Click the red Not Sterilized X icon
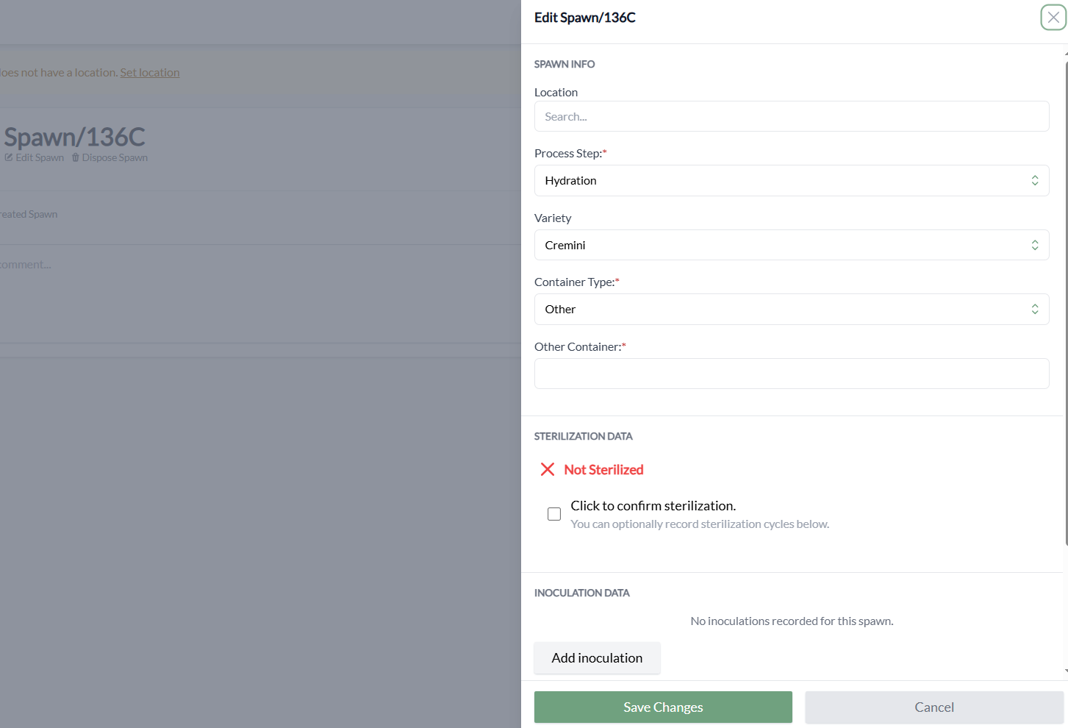Viewport: 1068px width, 728px height. point(548,469)
